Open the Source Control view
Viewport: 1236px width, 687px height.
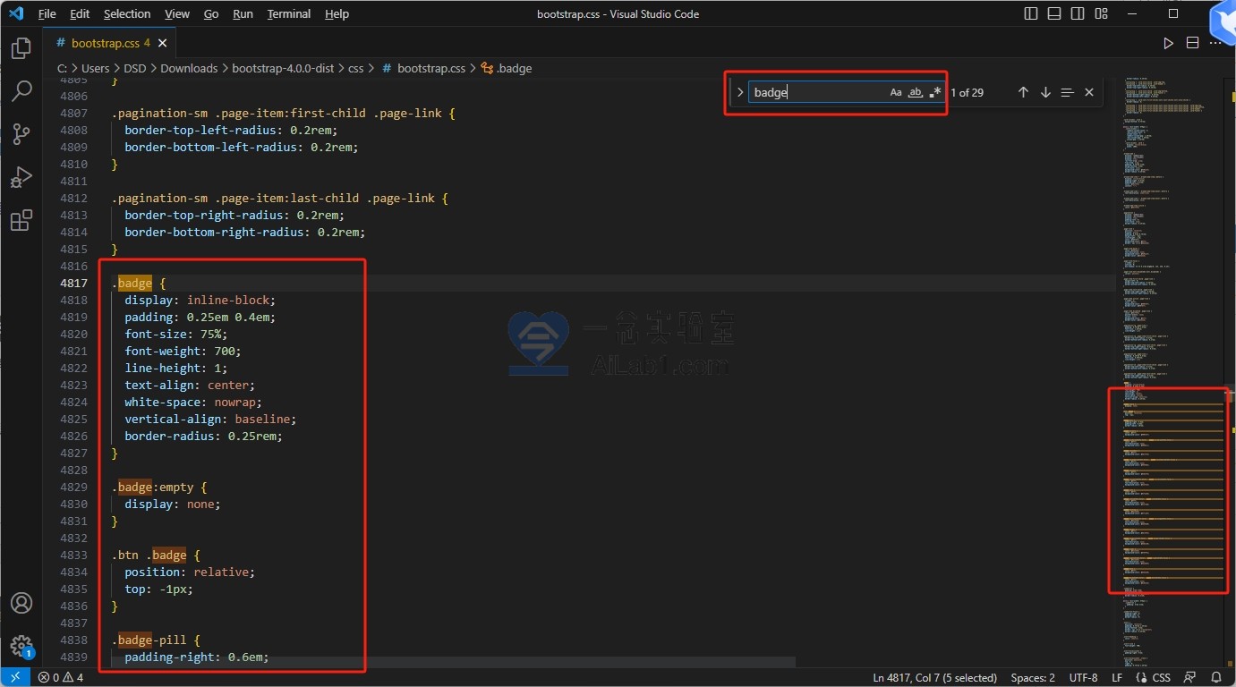pyautogui.click(x=21, y=134)
